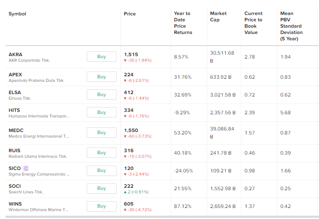Sort by Mean PBV Standard Deviation header
Image resolution: width=319 pixels, height=219 pixels.
tap(291, 26)
